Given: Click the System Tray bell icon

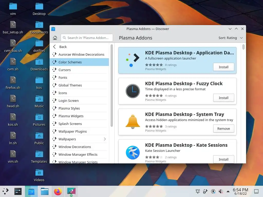Looking at the screenshot, I should (133, 122).
